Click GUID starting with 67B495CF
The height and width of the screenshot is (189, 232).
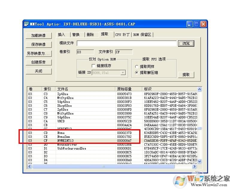coord(170,148)
